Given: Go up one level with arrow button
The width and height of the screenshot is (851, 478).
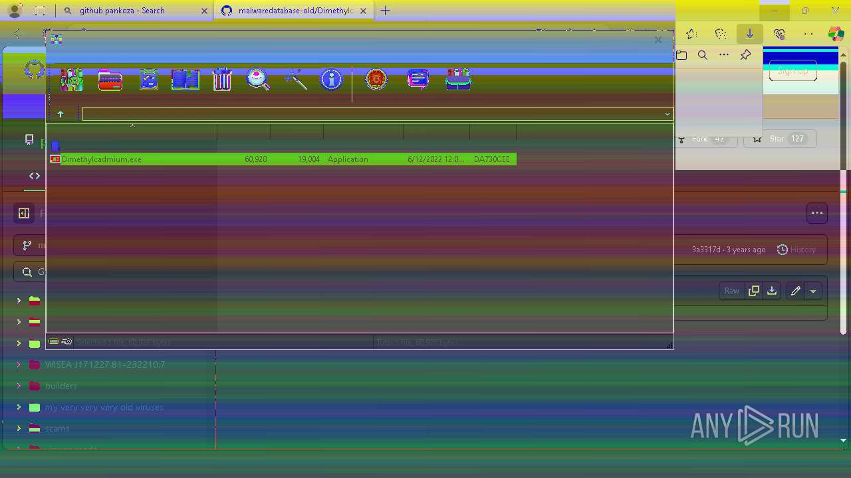Looking at the screenshot, I should click(61, 114).
